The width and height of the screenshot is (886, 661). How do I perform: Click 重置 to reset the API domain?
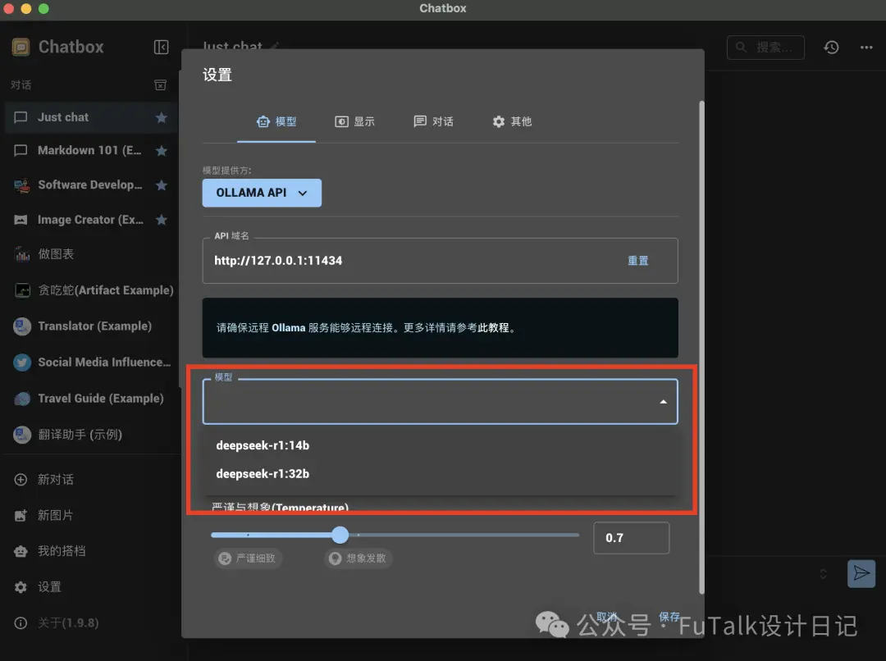coord(638,261)
